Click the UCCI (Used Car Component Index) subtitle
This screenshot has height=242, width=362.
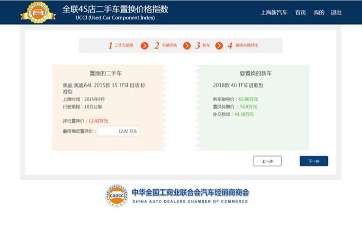coord(115,18)
